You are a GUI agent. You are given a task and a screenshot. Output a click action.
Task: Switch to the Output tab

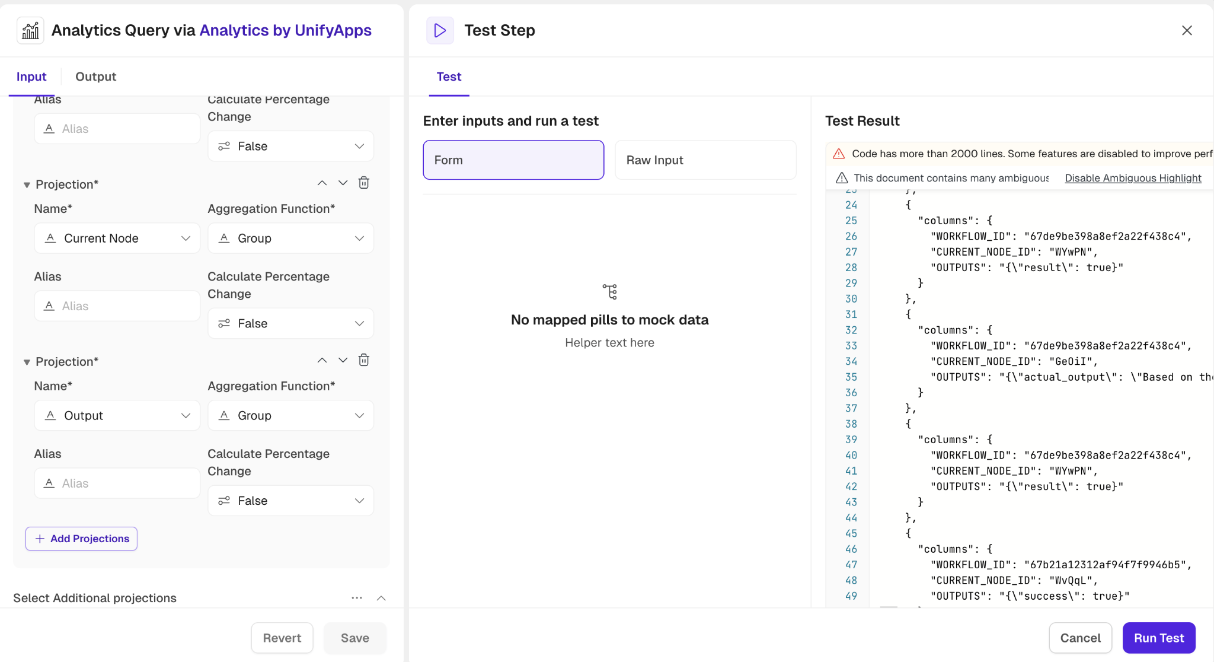pos(95,77)
